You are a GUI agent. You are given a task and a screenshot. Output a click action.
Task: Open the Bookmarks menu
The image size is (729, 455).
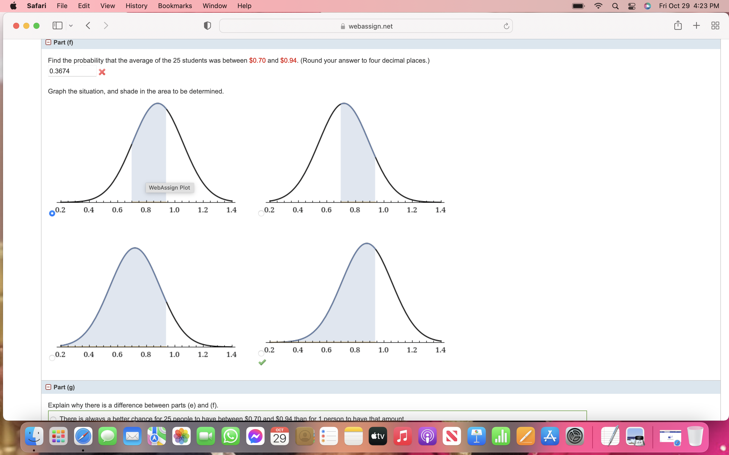tap(175, 6)
